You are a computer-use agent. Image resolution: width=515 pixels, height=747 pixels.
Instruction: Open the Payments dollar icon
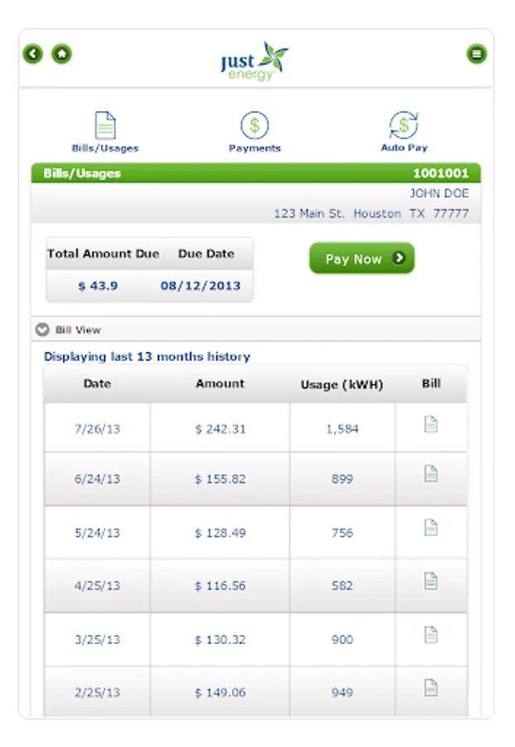click(255, 125)
